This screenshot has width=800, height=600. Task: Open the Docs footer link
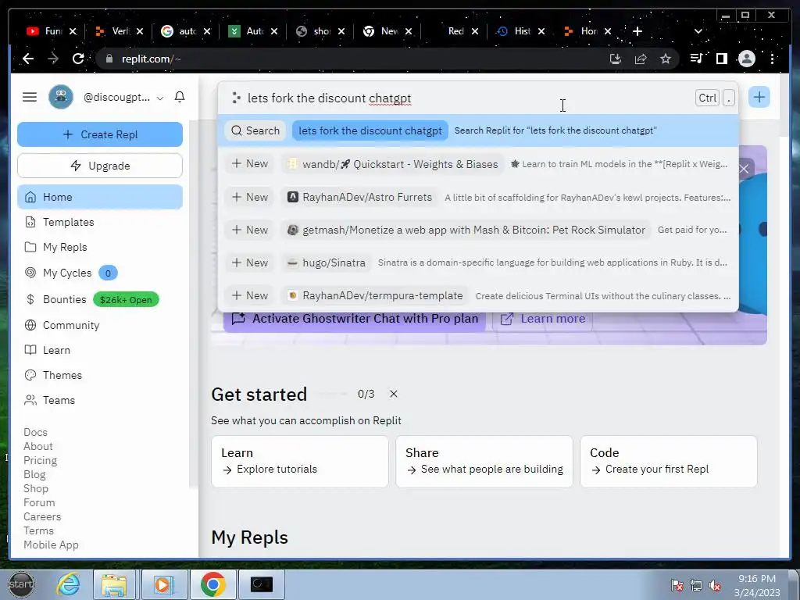(35, 432)
